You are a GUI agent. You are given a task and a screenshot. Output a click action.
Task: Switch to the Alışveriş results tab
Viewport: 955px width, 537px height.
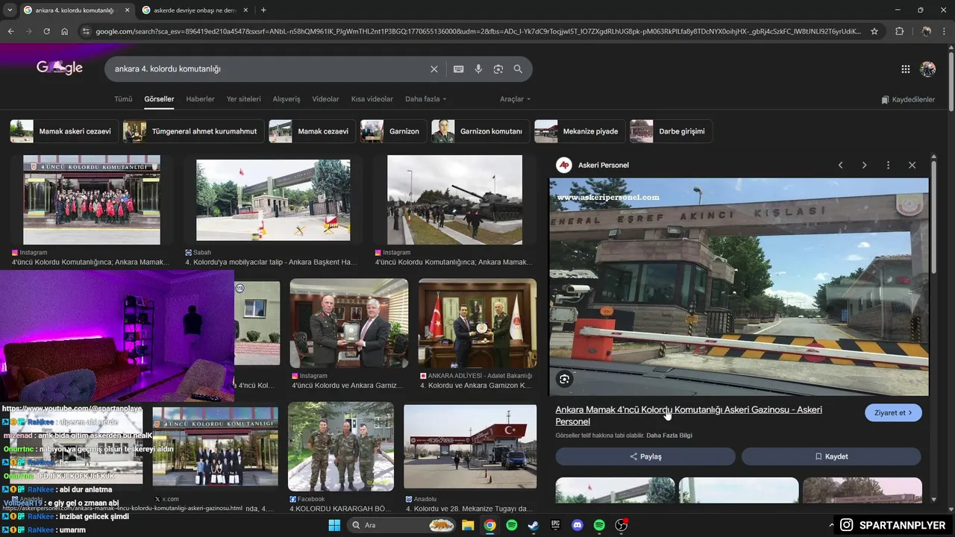click(286, 99)
